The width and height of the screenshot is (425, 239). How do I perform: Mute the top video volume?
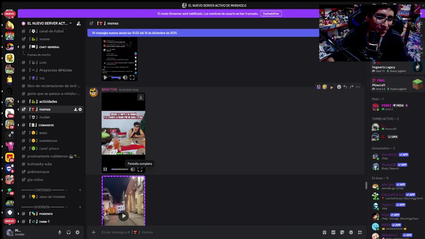125,77
